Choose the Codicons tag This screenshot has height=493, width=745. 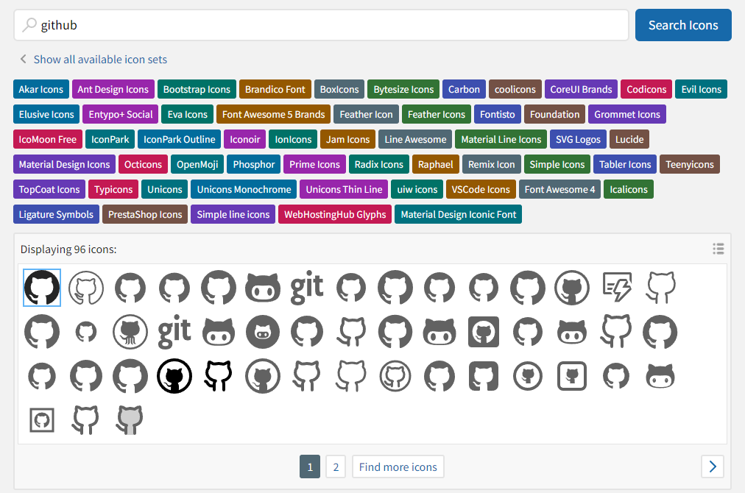[646, 89]
